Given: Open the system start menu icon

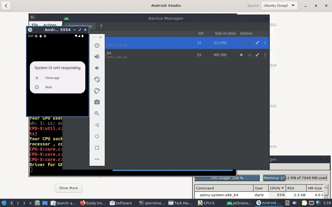Looking at the screenshot, I should 4,203.
